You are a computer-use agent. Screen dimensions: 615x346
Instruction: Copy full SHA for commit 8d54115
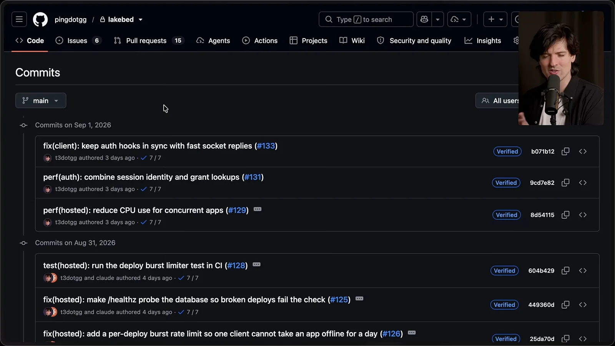[x=565, y=215]
